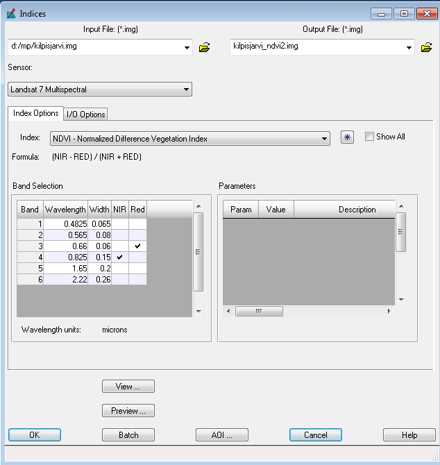The width and height of the screenshot is (440, 465).
Task: Click the asterisk favorite index icon
Action: [347, 137]
